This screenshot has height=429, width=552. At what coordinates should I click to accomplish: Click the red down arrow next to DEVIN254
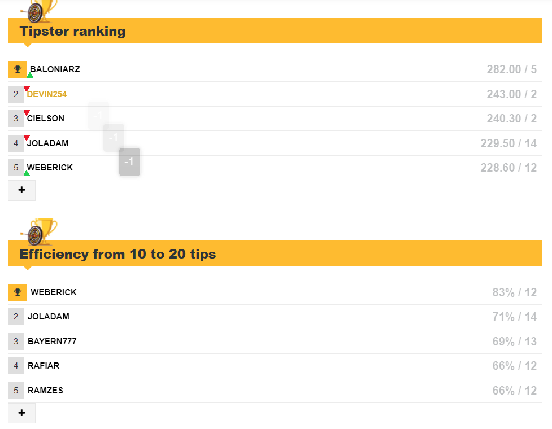[x=27, y=88]
